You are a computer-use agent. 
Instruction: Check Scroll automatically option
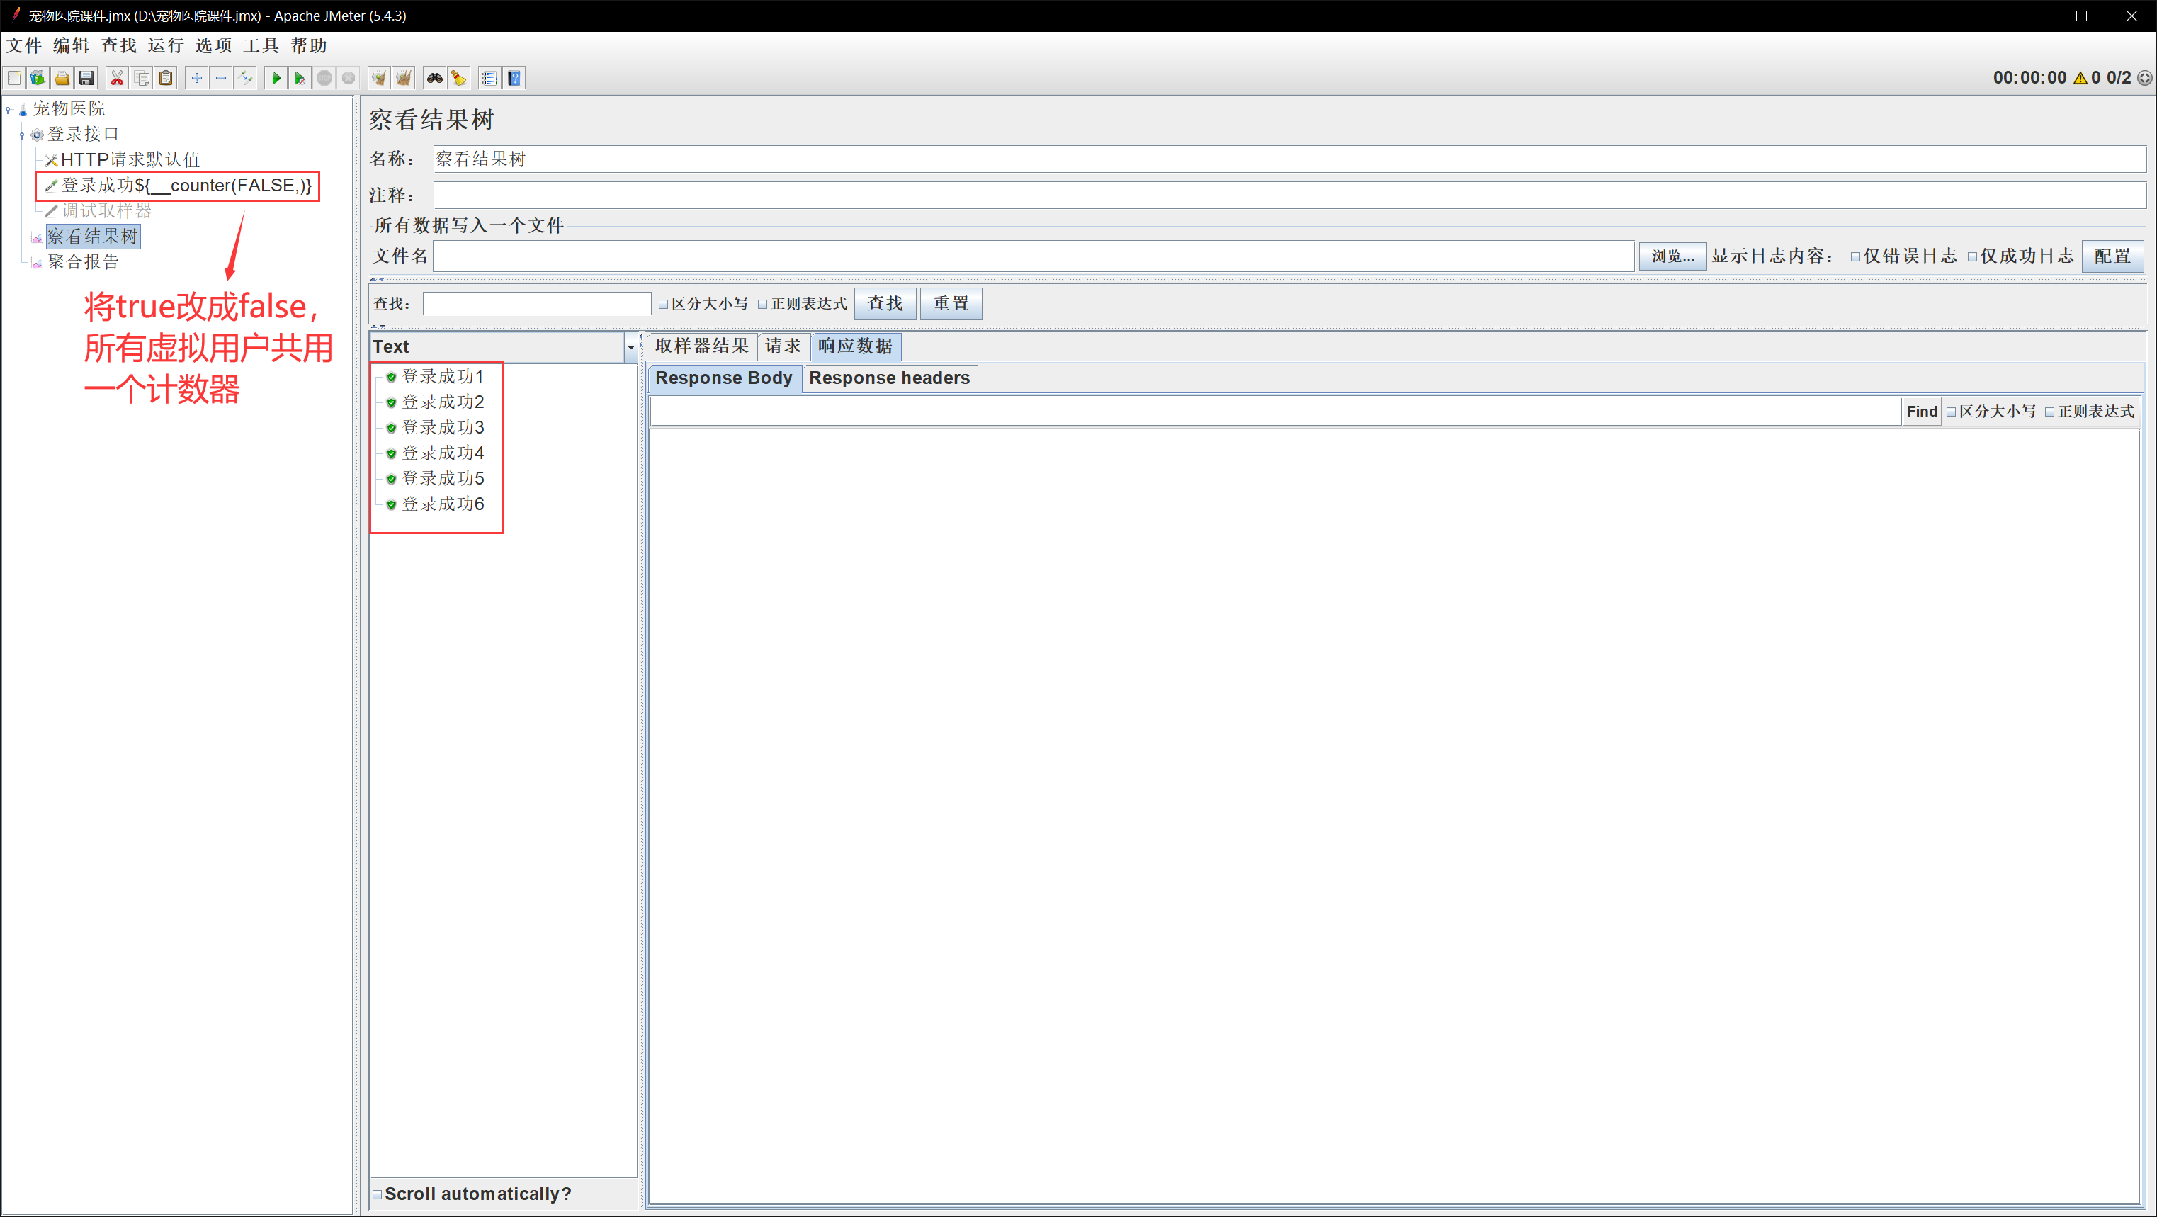[x=378, y=1194]
